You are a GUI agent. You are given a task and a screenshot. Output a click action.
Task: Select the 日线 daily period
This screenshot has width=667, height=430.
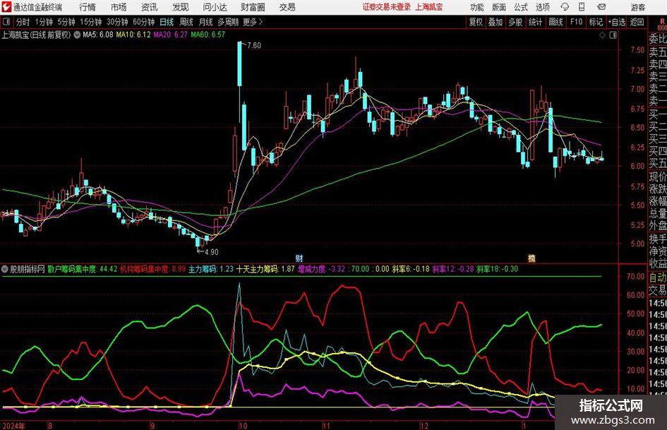coord(167,22)
